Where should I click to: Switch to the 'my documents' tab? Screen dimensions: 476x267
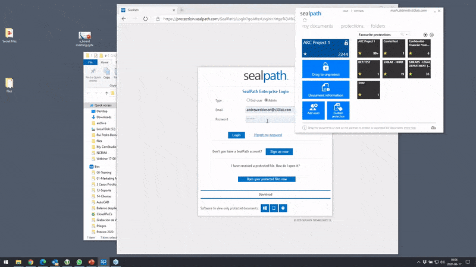(x=318, y=26)
